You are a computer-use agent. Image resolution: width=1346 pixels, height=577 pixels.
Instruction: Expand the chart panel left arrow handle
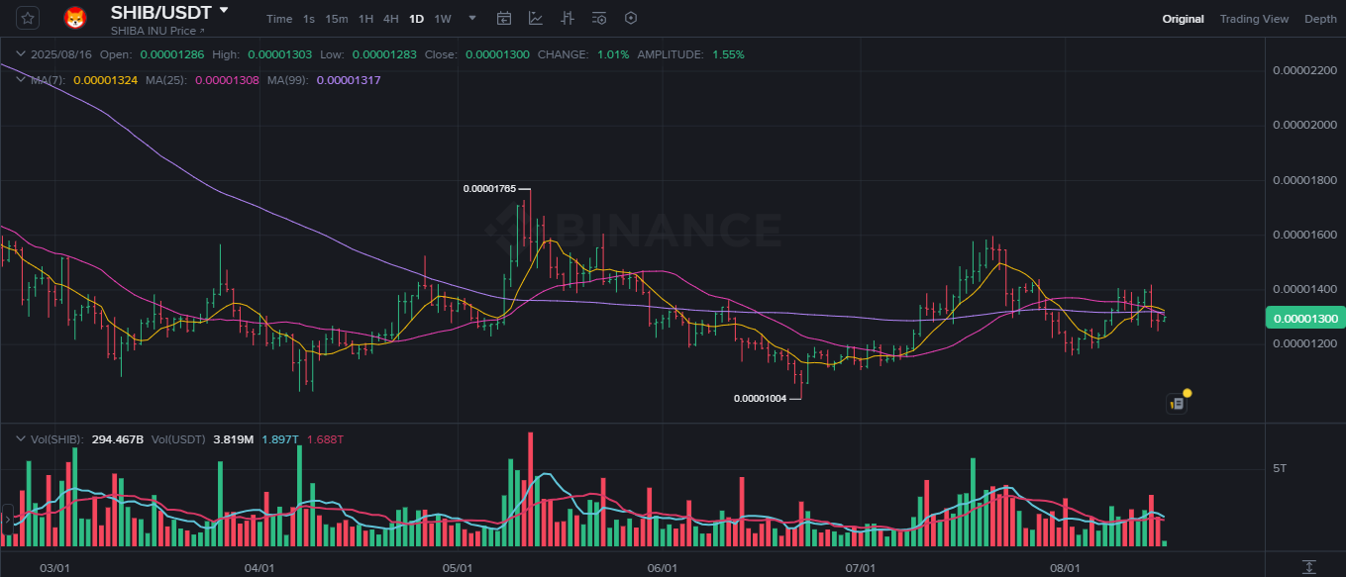point(8,519)
